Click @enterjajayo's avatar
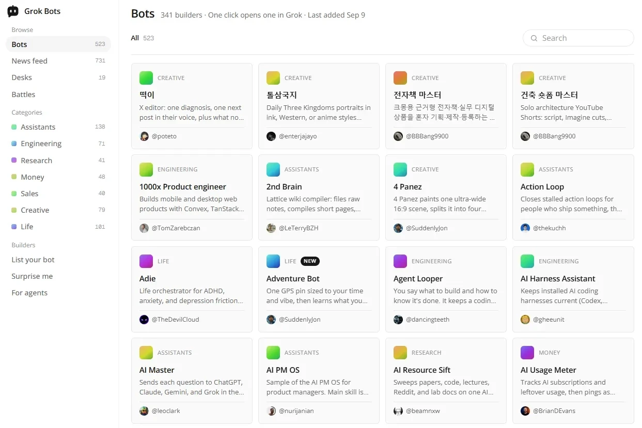642x428 pixels. 271,136
